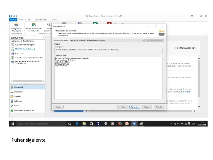Open Task View on the taskbar
The image size is (213, 160).
coord(70,124)
